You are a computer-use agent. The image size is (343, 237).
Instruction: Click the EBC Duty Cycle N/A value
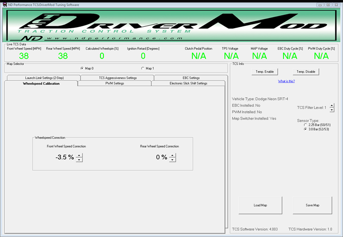(x=290, y=56)
